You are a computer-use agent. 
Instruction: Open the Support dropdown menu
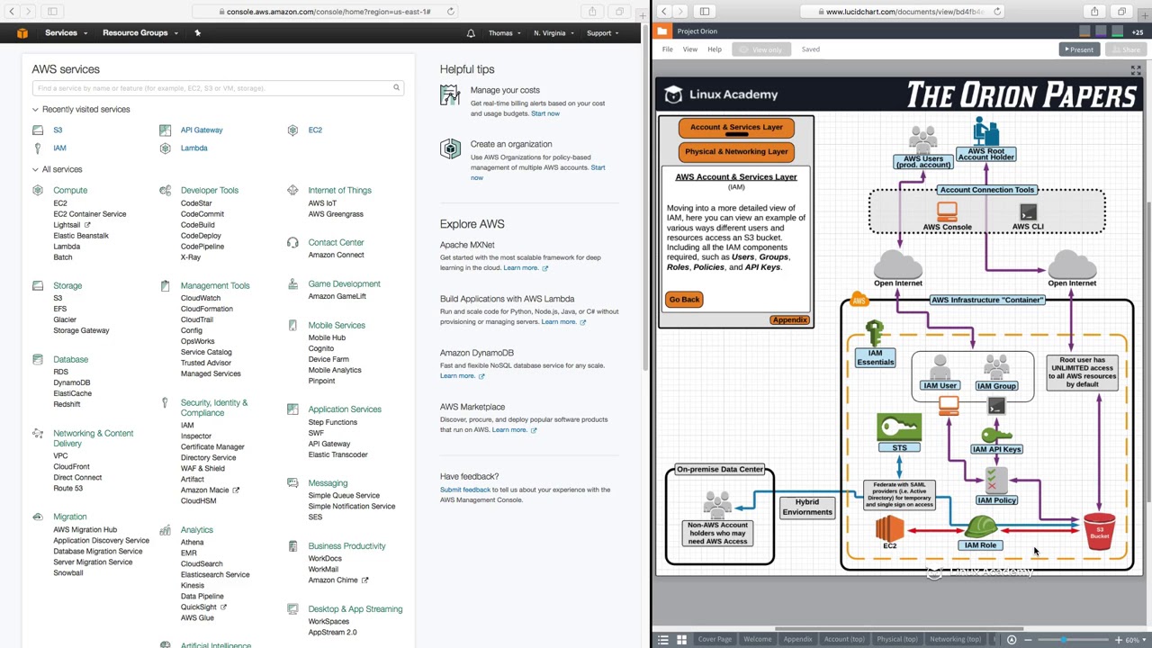pos(602,33)
